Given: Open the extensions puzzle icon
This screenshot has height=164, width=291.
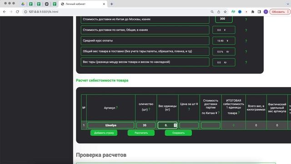Looking at the screenshot, I should click(x=253, y=12).
